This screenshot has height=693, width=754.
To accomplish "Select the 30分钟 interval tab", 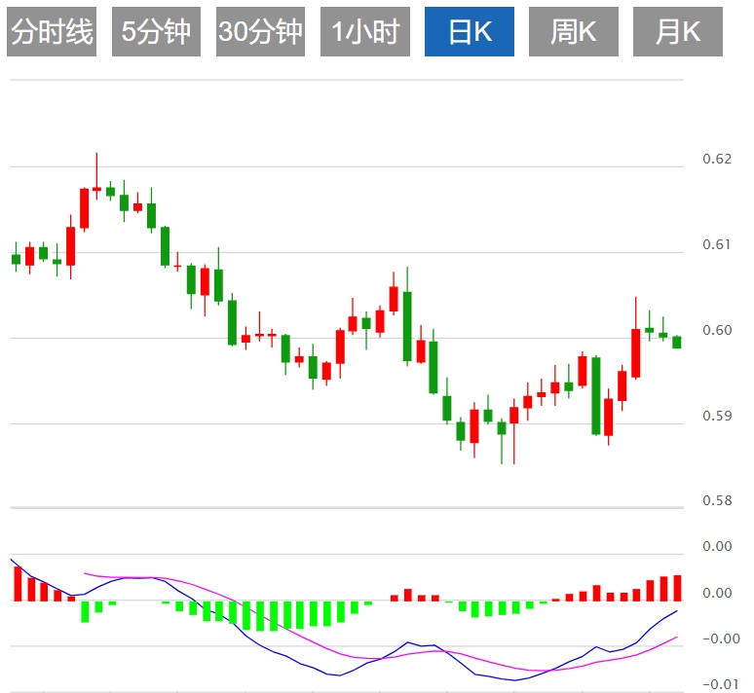I will pyautogui.click(x=260, y=32).
